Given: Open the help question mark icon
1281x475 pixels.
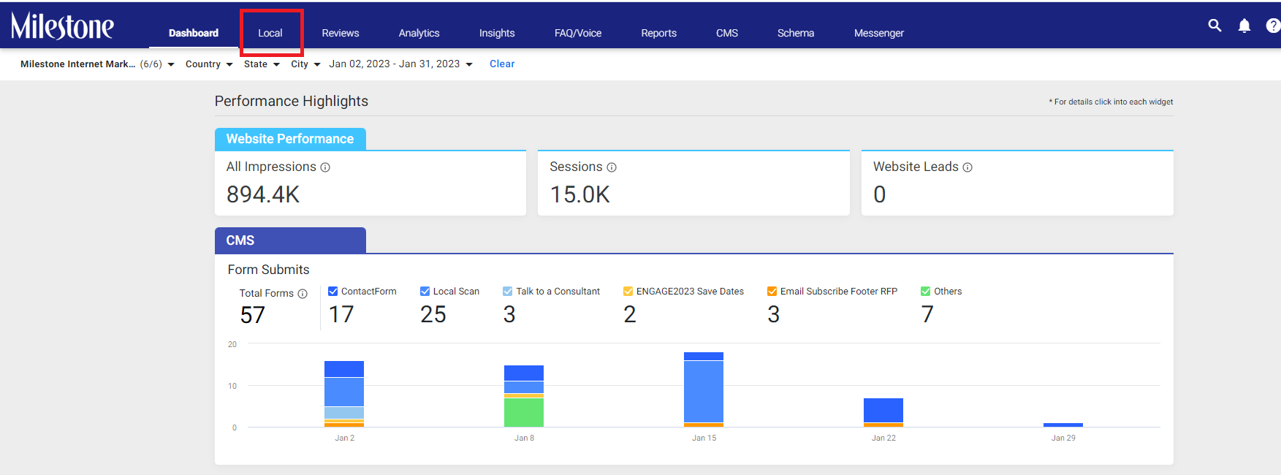Looking at the screenshot, I should [x=1273, y=26].
